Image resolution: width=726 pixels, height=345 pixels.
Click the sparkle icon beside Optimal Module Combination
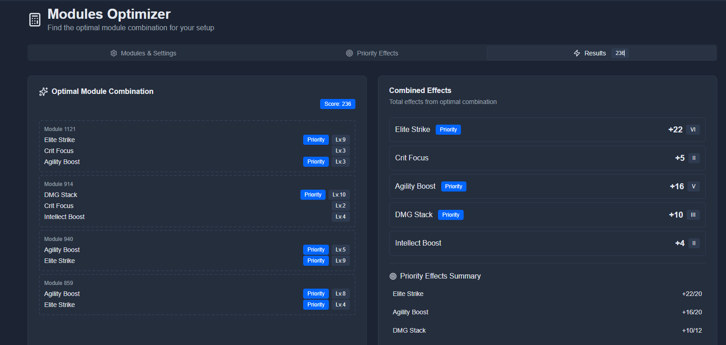44,92
